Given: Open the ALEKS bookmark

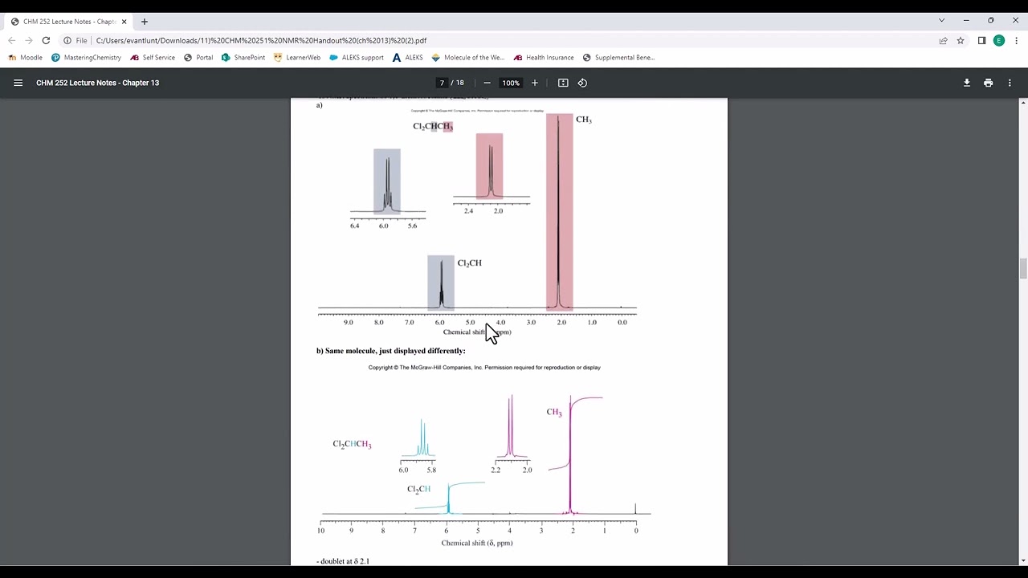Looking at the screenshot, I should coord(408,58).
